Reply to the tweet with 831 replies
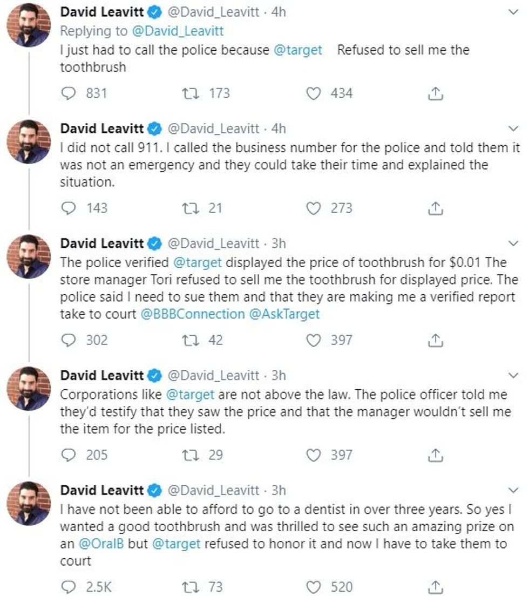Viewport: 529px width, 603px height. click(x=68, y=93)
